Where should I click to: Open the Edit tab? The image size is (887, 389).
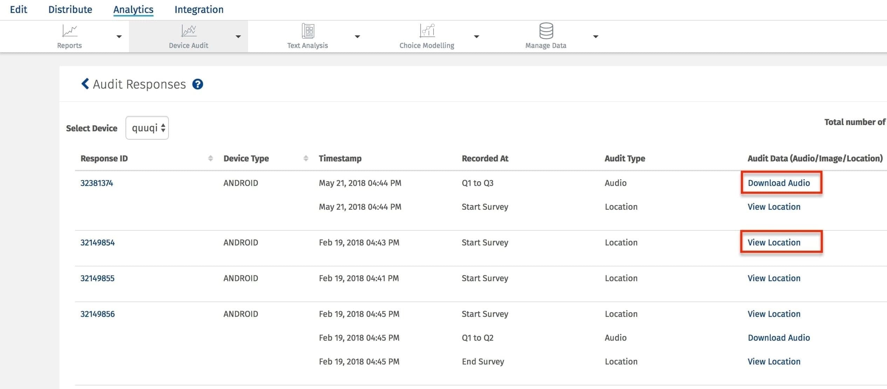click(18, 9)
